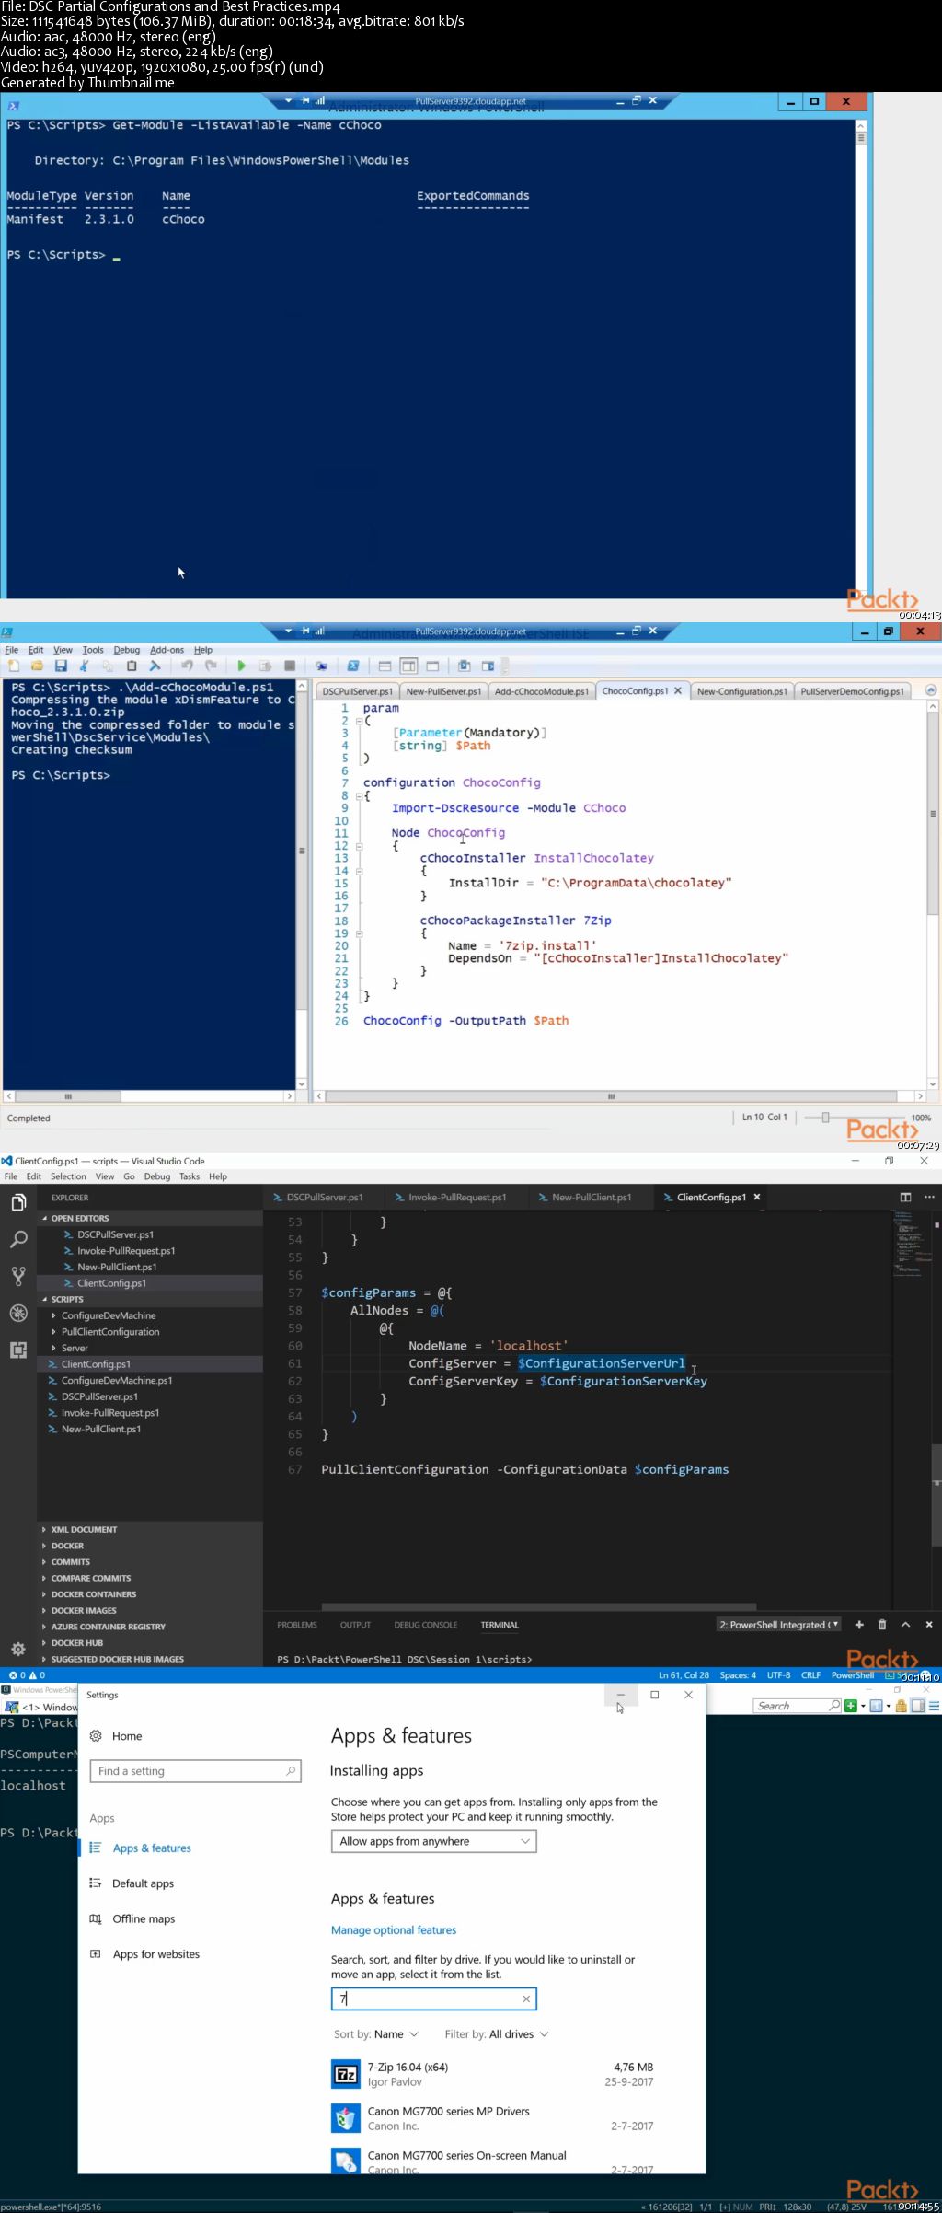The height and width of the screenshot is (2213, 942).
Task: Click Manage optional features link
Action: coord(394,1930)
